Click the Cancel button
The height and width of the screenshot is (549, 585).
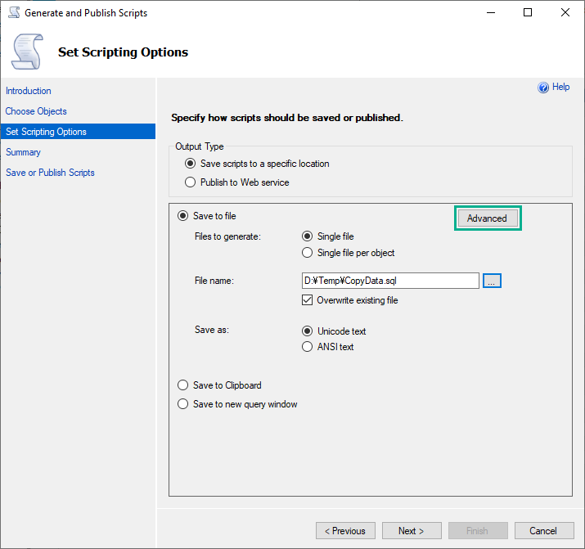tap(542, 531)
